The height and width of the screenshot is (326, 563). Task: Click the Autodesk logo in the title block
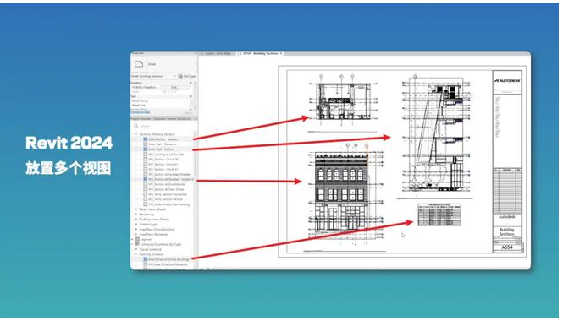[x=507, y=81]
